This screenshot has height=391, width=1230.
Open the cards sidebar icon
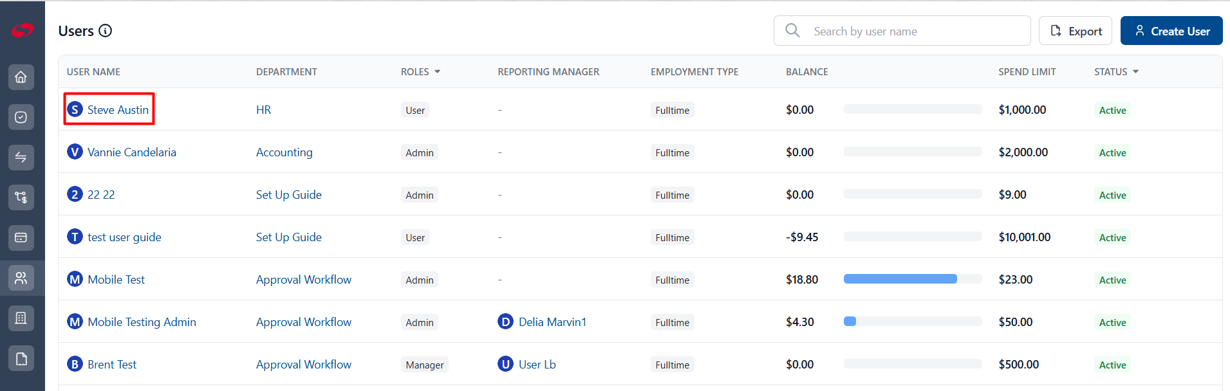(21, 238)
